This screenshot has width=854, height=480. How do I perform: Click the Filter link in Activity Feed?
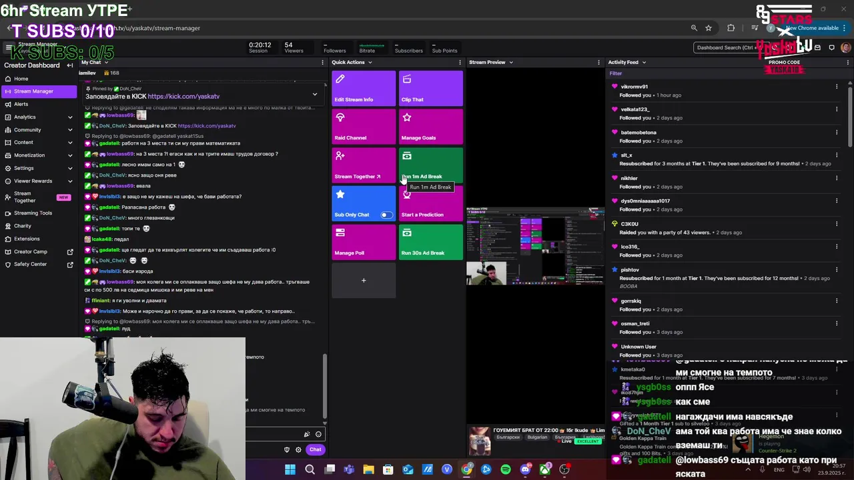616,74
